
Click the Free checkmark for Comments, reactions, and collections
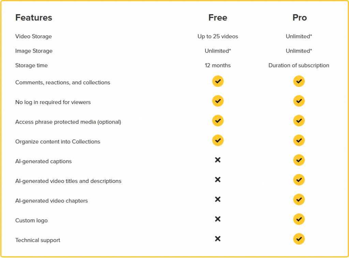(x=218, y=82)
